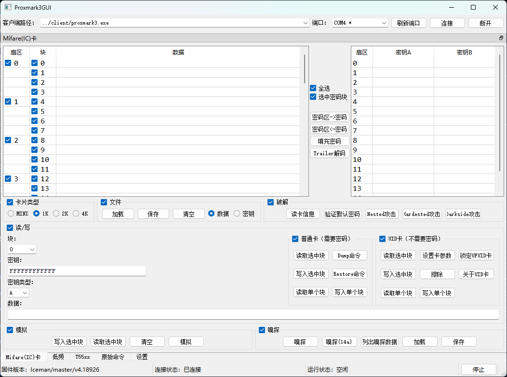Toggle the 全选 checkbox
This screenshot has width=507, height=377.
click(313, 88)
